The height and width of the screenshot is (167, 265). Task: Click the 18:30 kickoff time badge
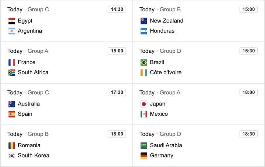[x=249, y=134]
